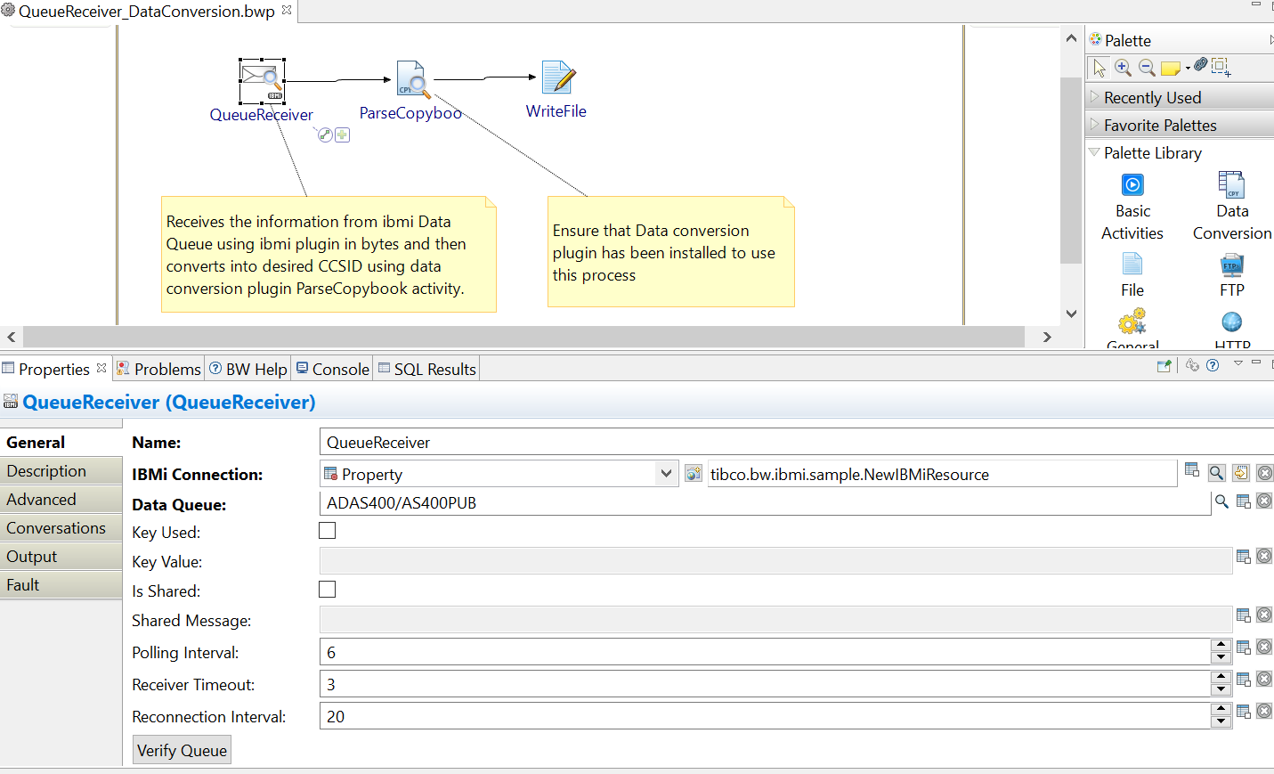Screen dimensions: 1274x774
Task: Collapse the Palette Library section
Action: click(1095, 152)
